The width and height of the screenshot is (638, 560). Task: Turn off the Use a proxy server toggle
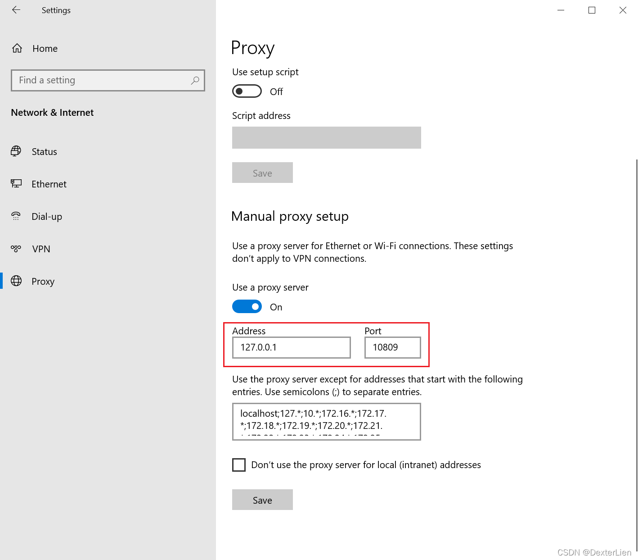click(x=247, y=306)
